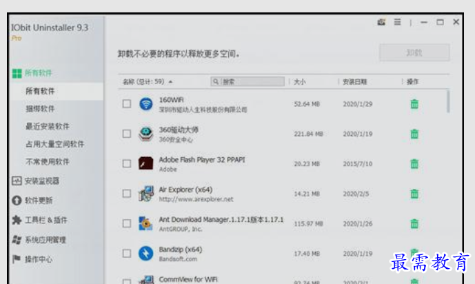475x284 pixels.
Task: Click the Adobe Flash Player app icon
Action: click(x=145, y=163)
